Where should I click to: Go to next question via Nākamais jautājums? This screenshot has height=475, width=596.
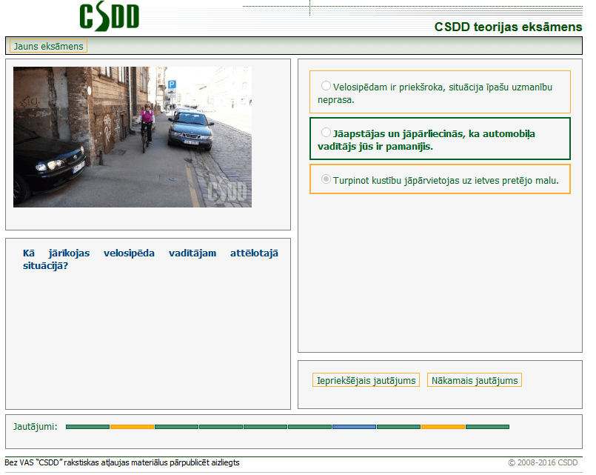[475, 380]
